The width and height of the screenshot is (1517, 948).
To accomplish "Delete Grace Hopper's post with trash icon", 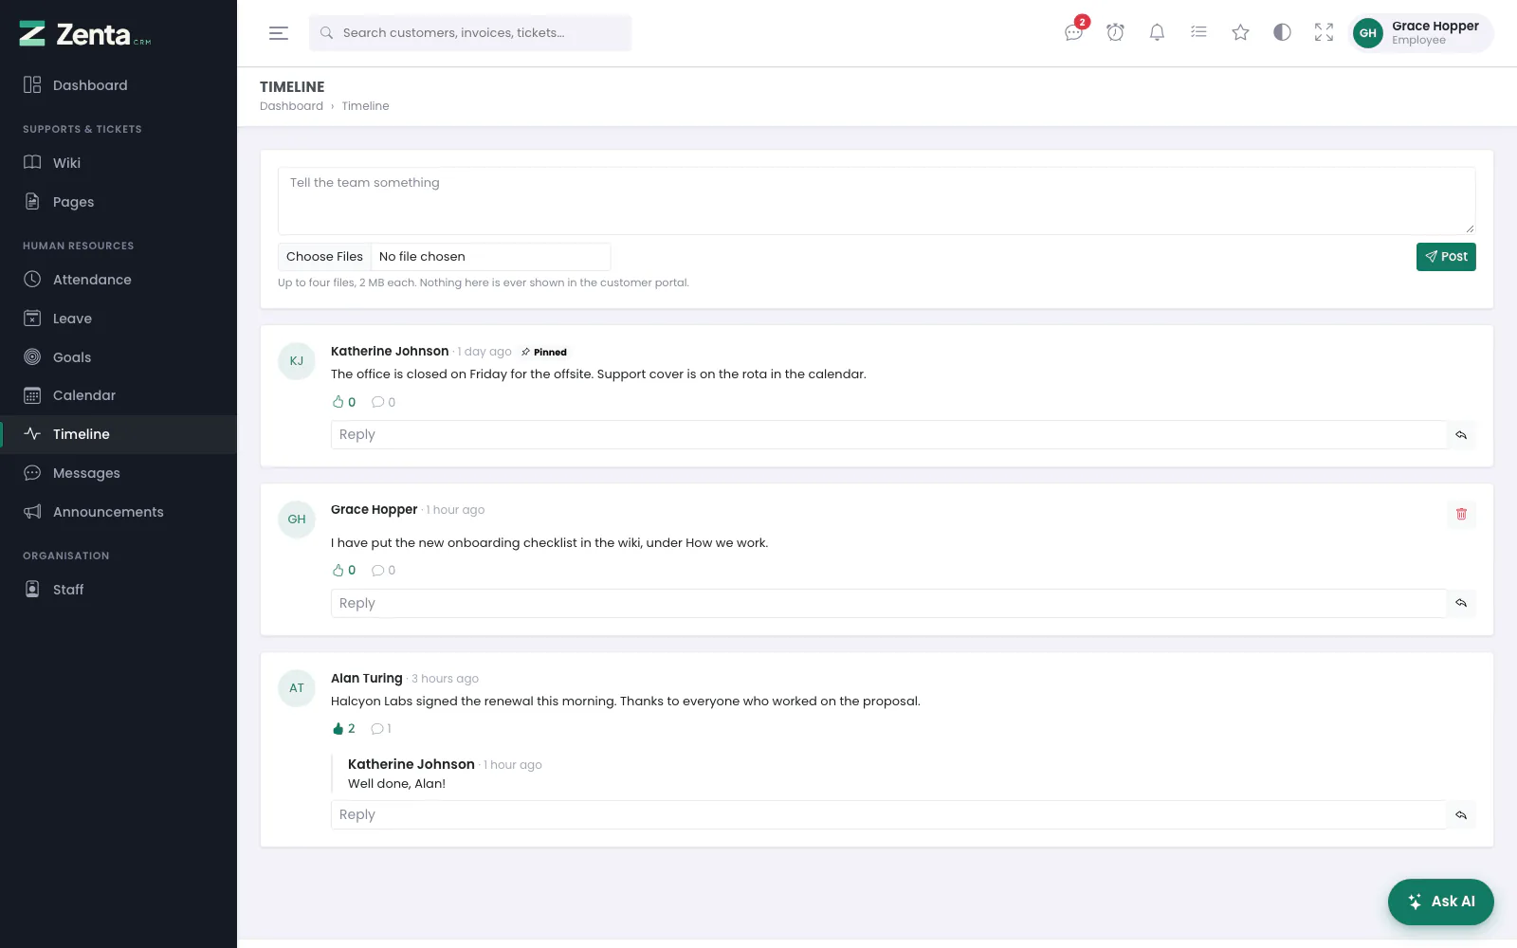I will (1461, 514).
